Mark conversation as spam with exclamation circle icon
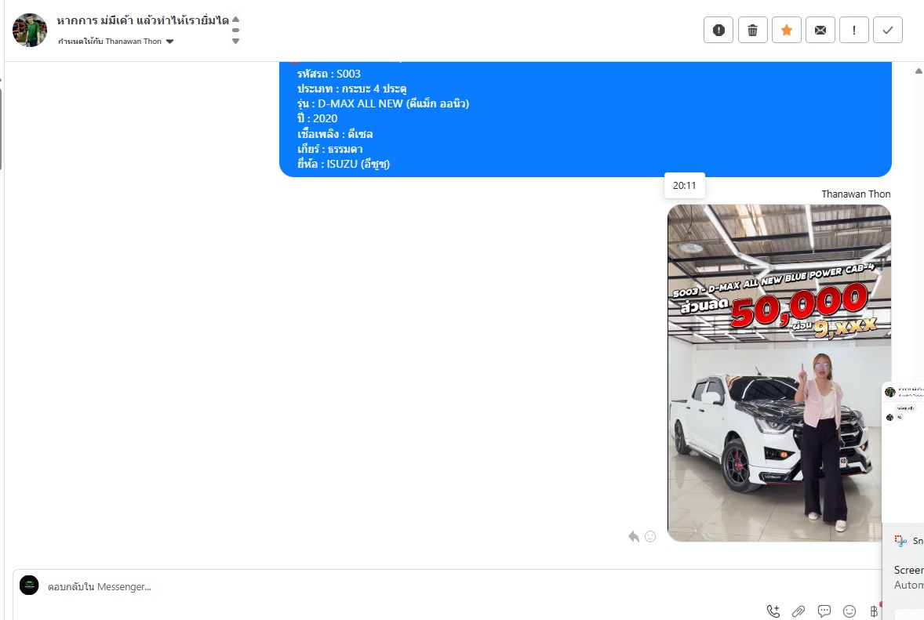This screenshot has width=924, height=620. [718, 30]
